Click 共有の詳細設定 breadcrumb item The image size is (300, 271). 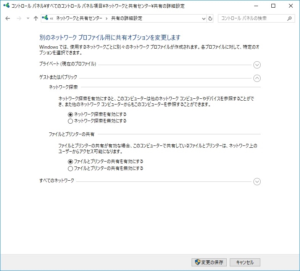pyautogui.click(x=127, y=18)
